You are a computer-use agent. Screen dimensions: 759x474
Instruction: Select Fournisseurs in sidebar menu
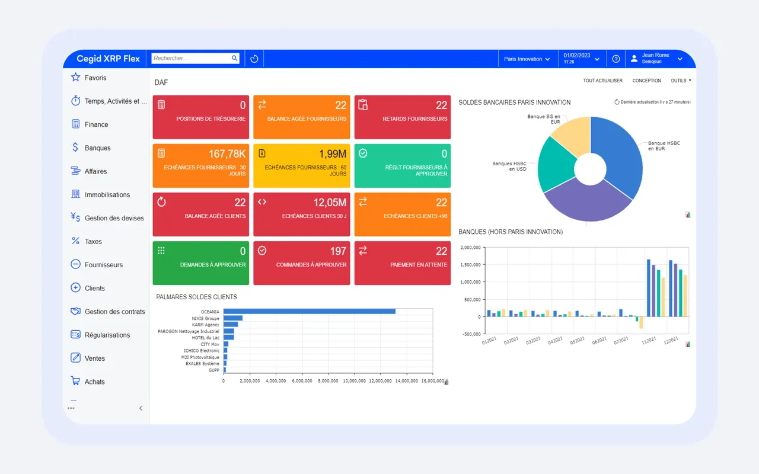coord(104,265)
